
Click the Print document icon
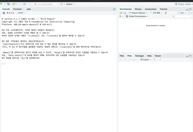pos(29,4)
